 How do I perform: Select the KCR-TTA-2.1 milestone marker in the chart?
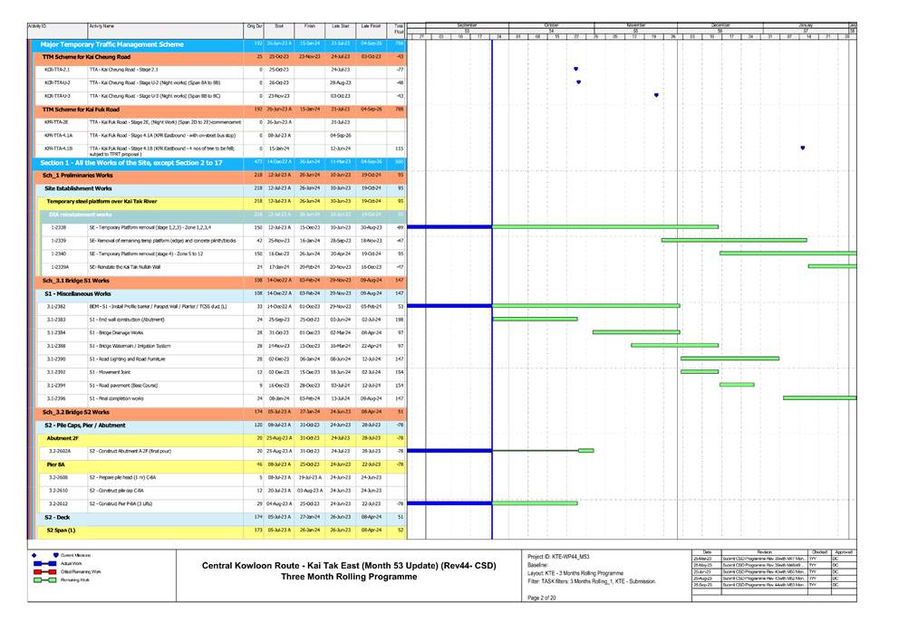pyautogui.click(x=575, y=69)
